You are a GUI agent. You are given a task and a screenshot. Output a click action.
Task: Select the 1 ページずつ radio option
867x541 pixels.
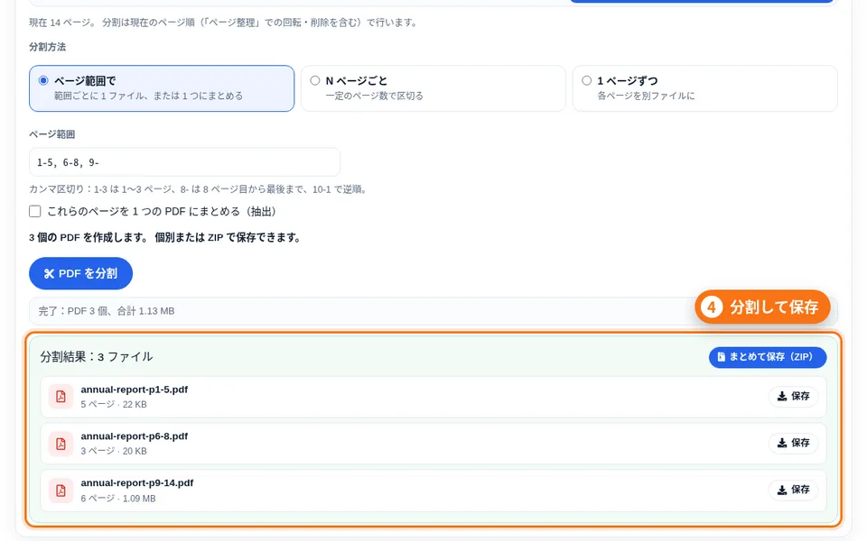[587, 80]
